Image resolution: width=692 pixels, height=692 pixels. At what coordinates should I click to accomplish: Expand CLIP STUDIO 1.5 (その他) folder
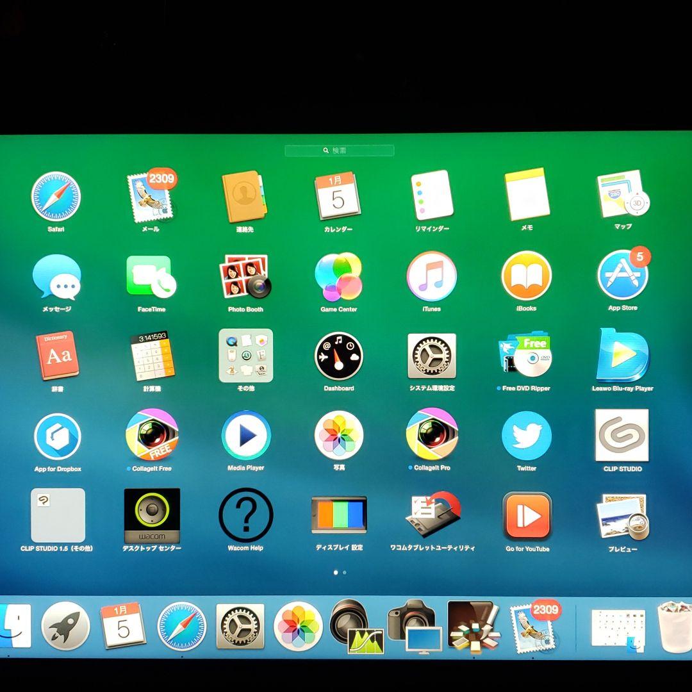pos(58,516)
